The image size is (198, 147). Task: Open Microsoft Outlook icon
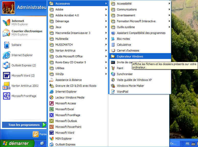coord(51,121)
